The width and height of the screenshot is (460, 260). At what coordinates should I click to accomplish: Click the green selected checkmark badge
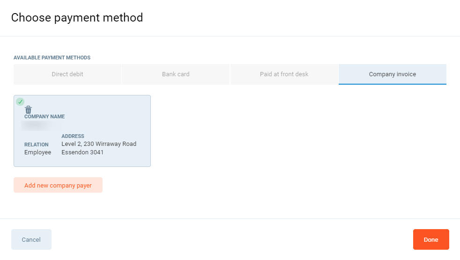click(20, 101)
